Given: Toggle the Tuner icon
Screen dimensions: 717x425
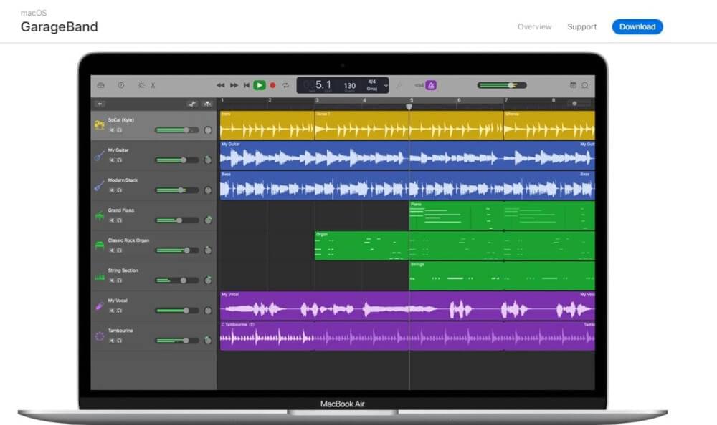Looking at the screenshot, I should point(399,85).
